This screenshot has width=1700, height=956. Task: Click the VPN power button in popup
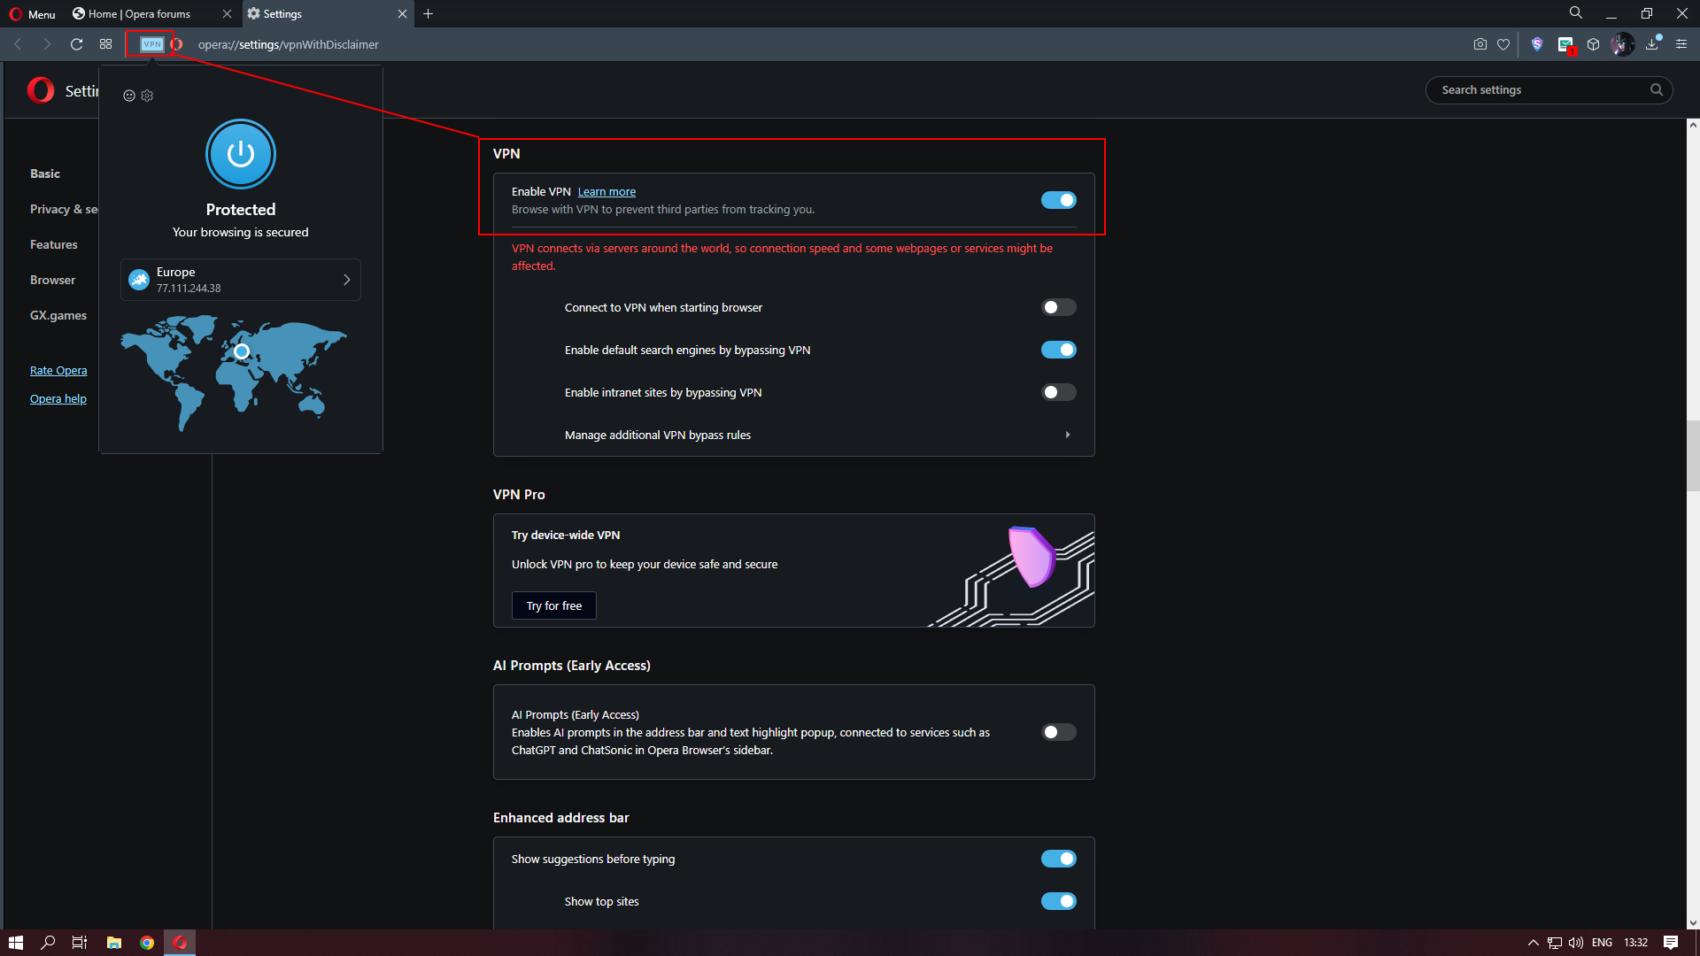(241, 154)
